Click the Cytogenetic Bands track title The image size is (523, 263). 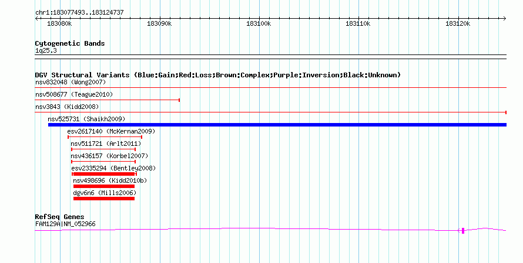click(70, 43)
